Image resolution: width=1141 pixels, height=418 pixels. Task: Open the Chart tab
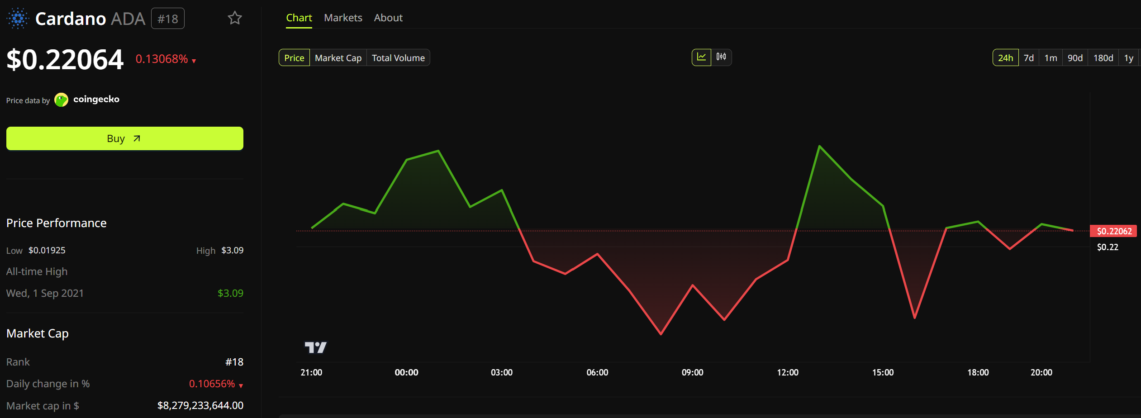pos(299,18)
